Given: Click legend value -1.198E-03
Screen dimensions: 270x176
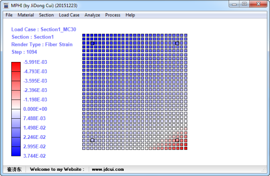Looking at the screenshot, I should (x=35, y=99).
